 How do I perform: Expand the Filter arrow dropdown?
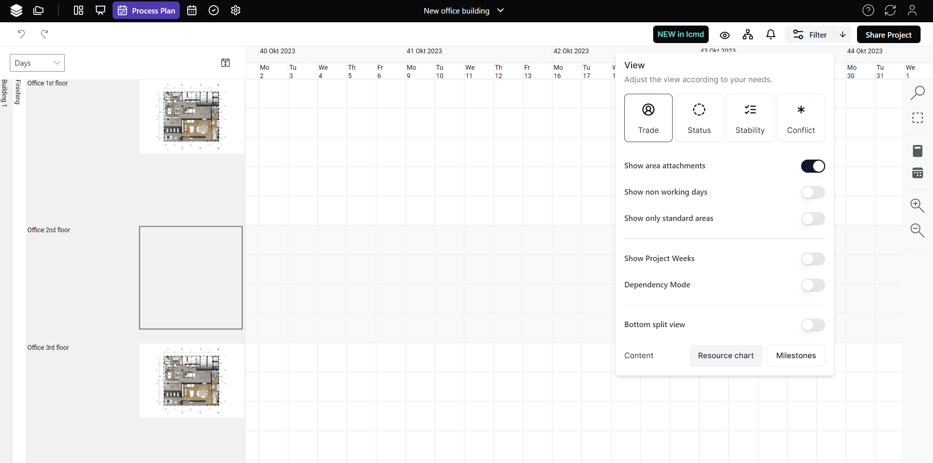(842, 35)
